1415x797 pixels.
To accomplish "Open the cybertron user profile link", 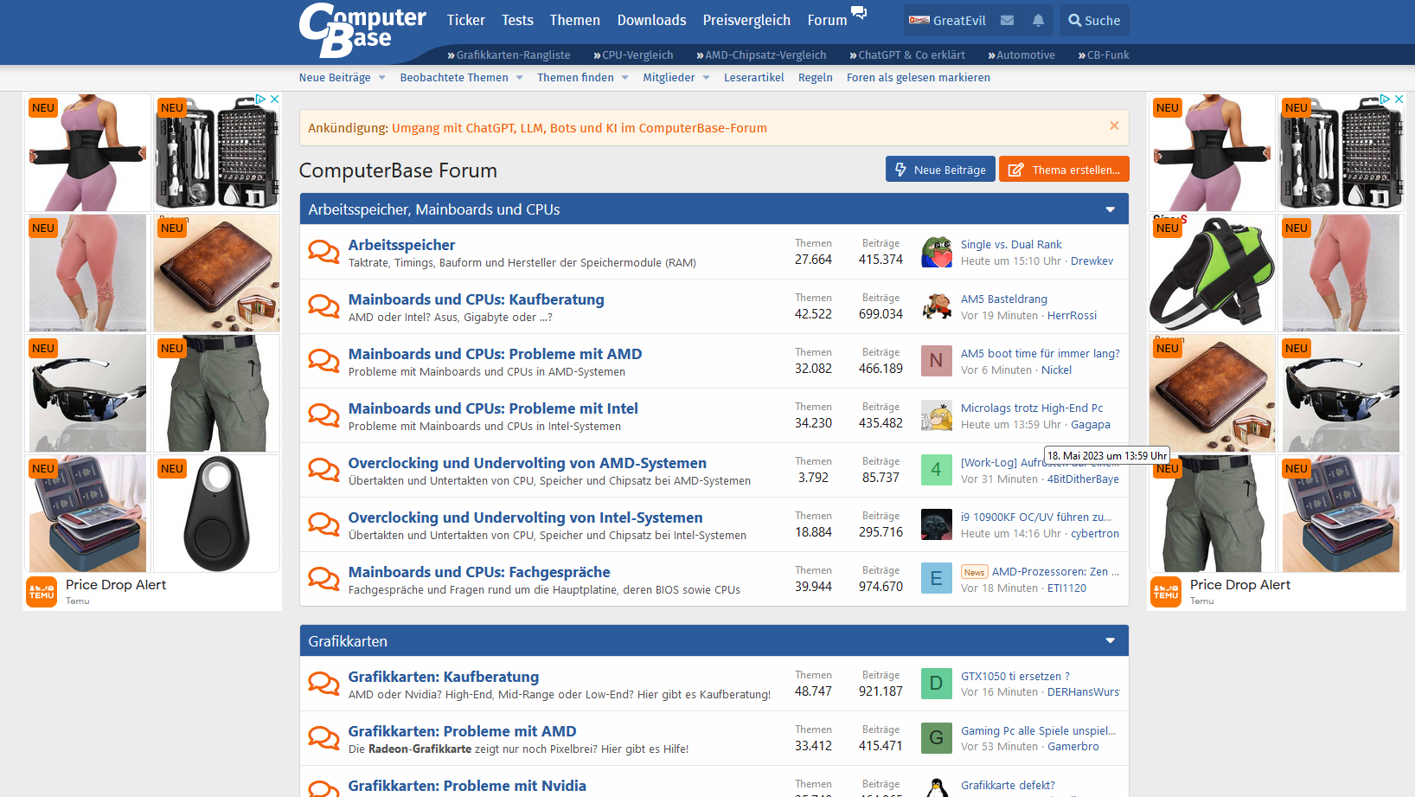I will coord(1095,534).
